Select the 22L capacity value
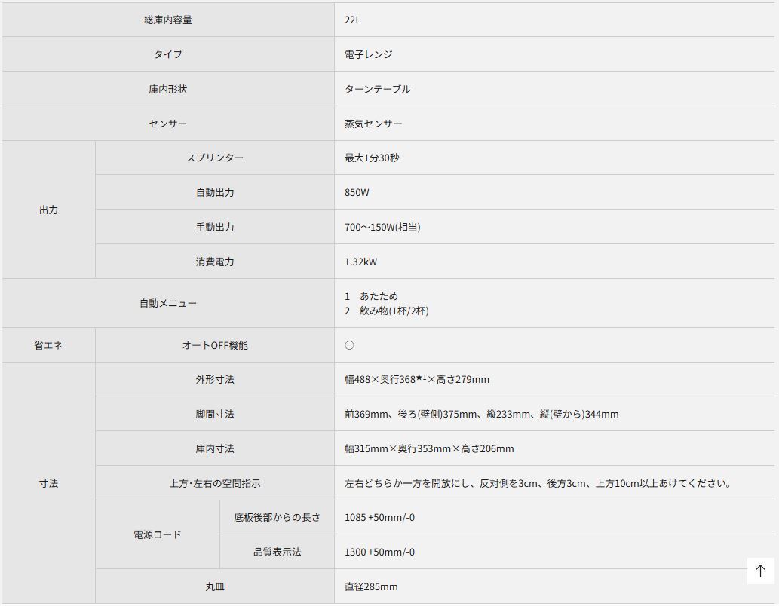 pos(353,20)
